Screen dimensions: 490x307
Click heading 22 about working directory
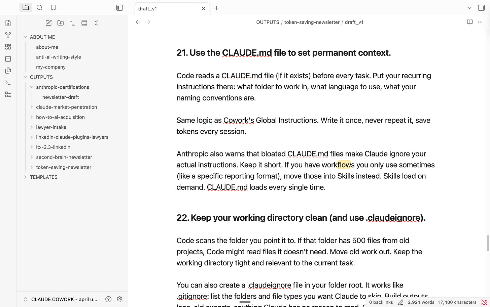pos(301,218)
